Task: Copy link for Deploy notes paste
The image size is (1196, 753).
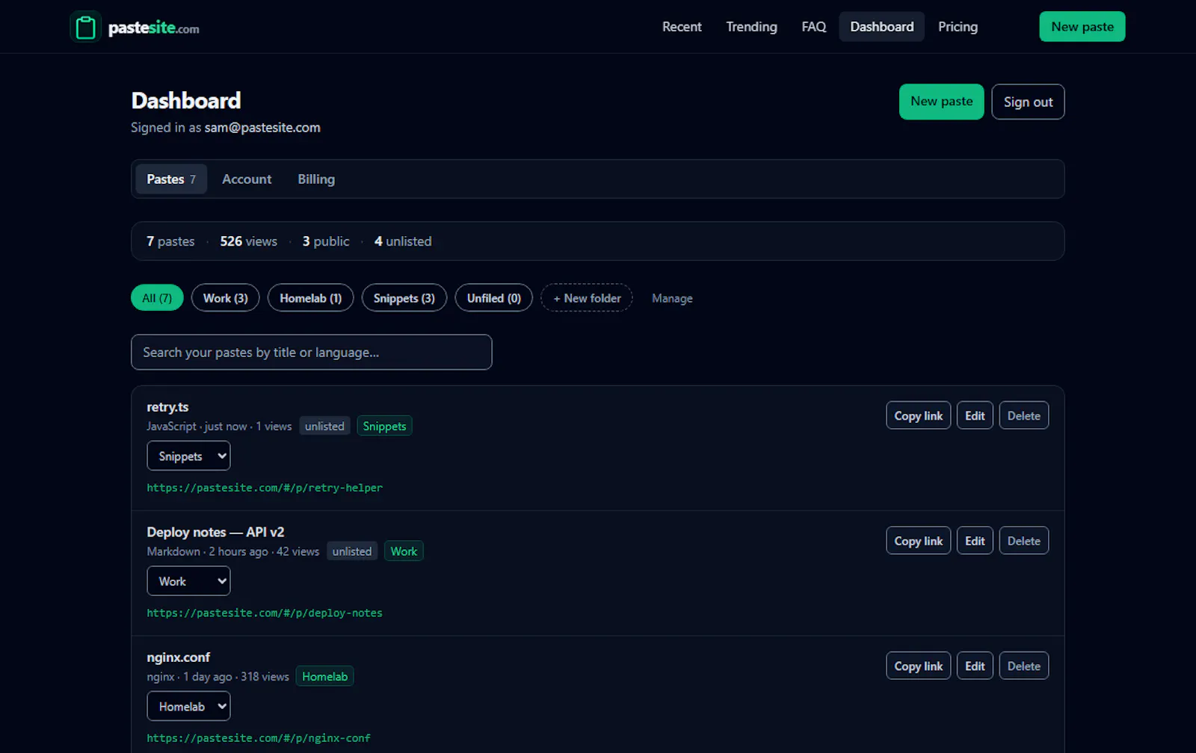Action: point(918,541)
